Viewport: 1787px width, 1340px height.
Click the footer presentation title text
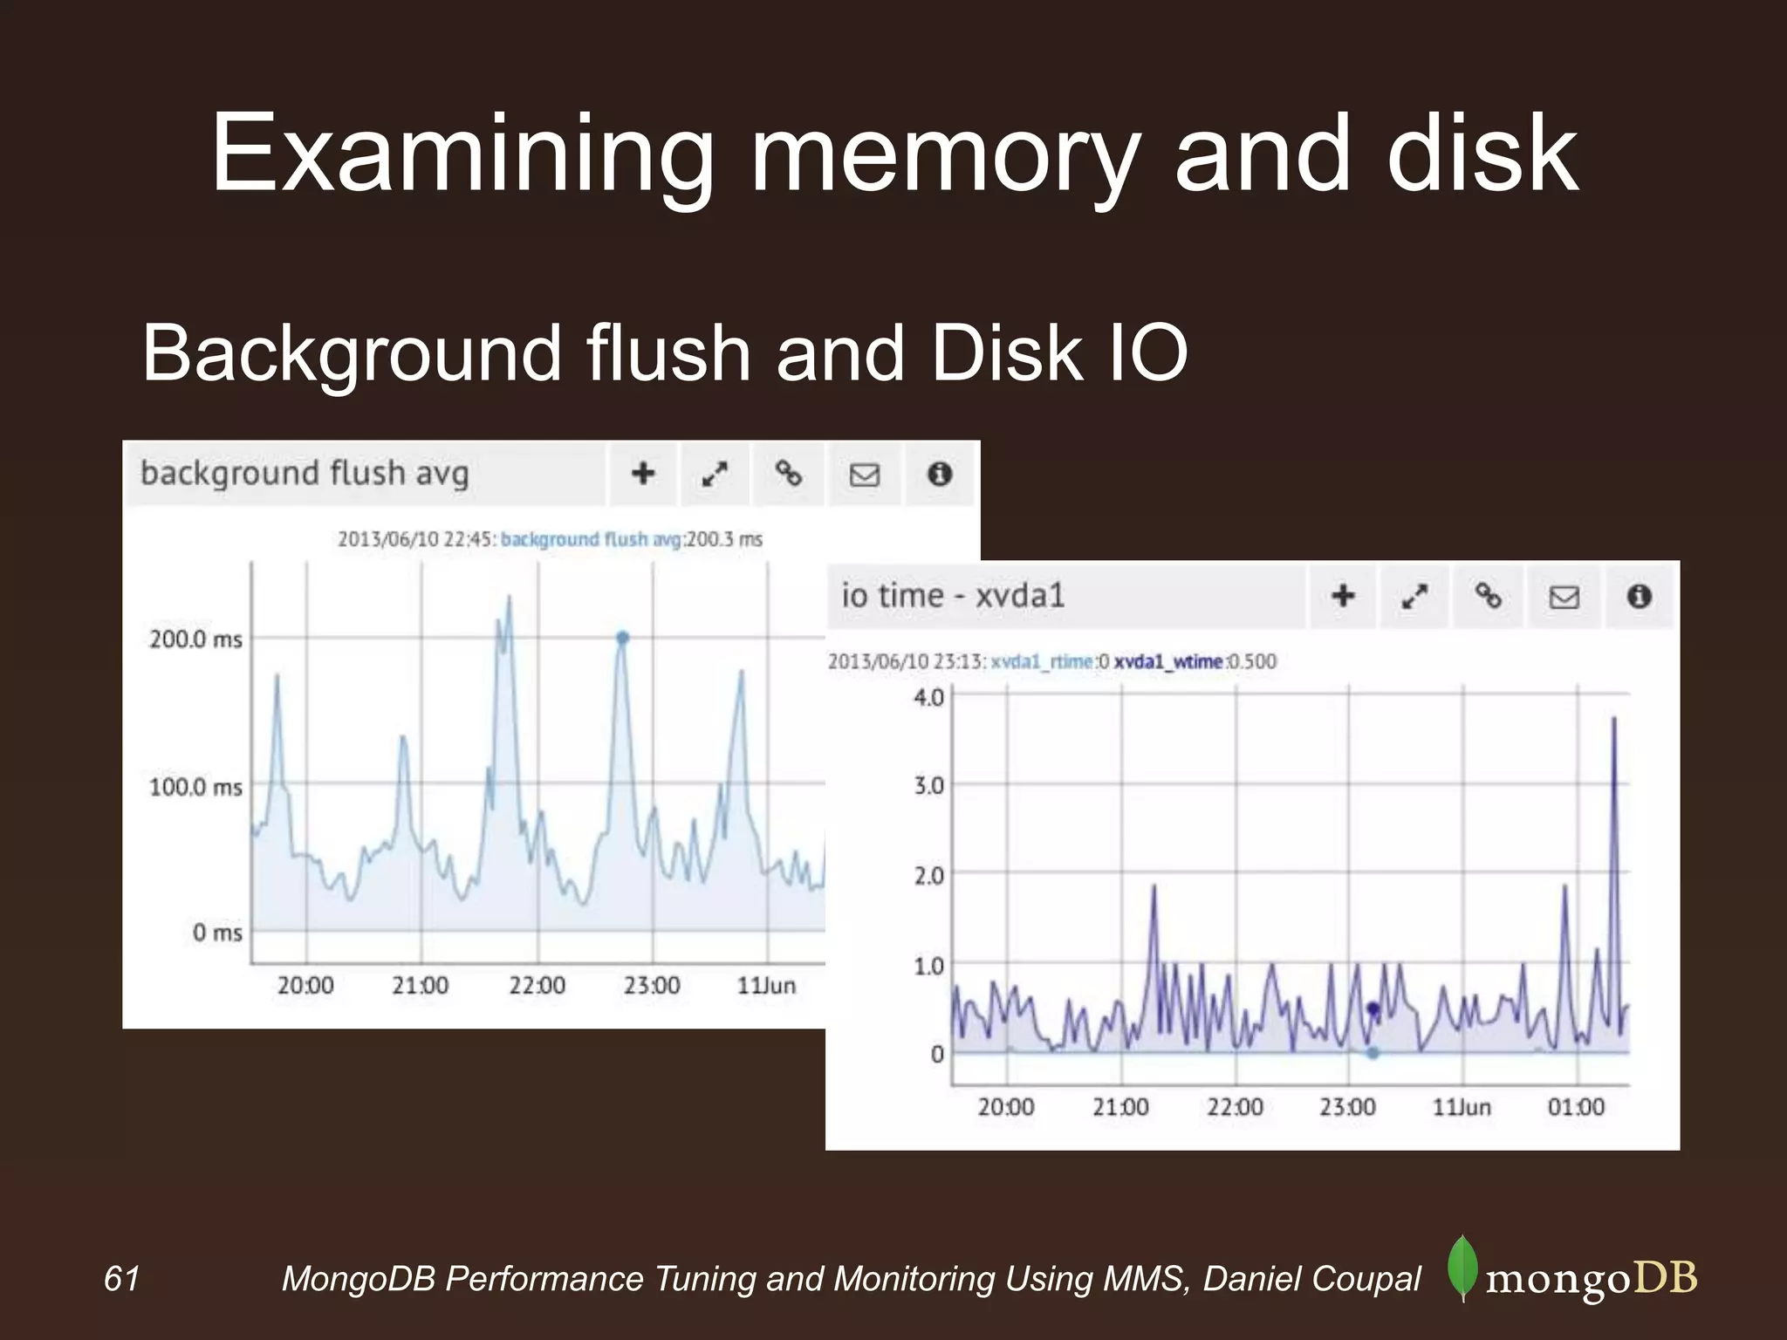tap(852, 1279)
